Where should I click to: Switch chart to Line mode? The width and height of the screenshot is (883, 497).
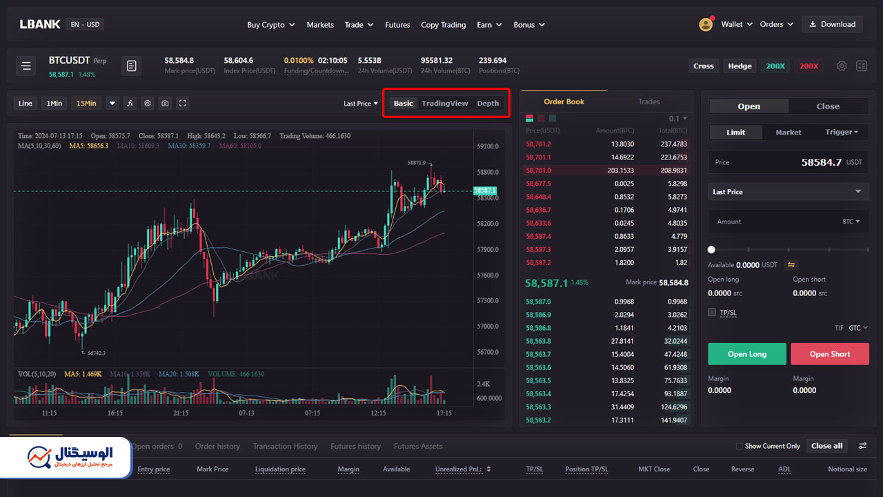click(x=26, y=104)
